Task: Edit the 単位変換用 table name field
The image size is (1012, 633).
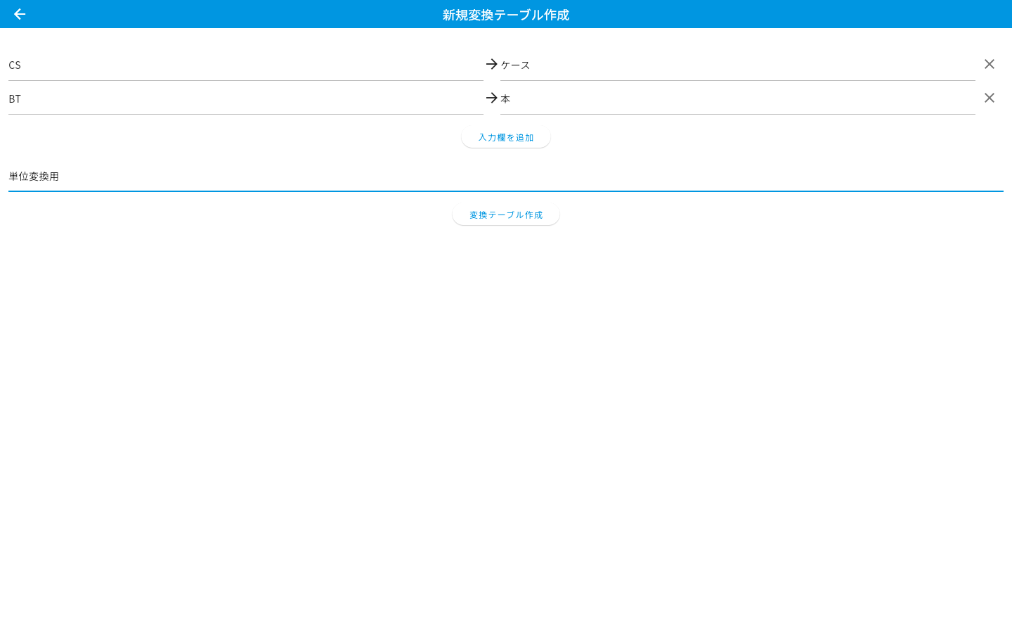Action: tap(506, 176)
